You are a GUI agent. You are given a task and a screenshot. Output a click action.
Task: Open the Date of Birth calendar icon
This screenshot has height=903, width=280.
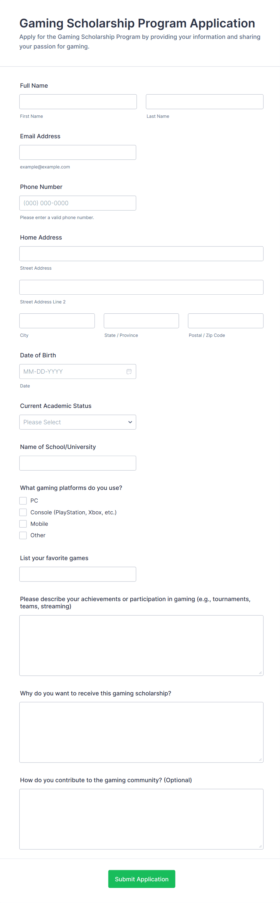pyautogui.click(x=129, y=372)
